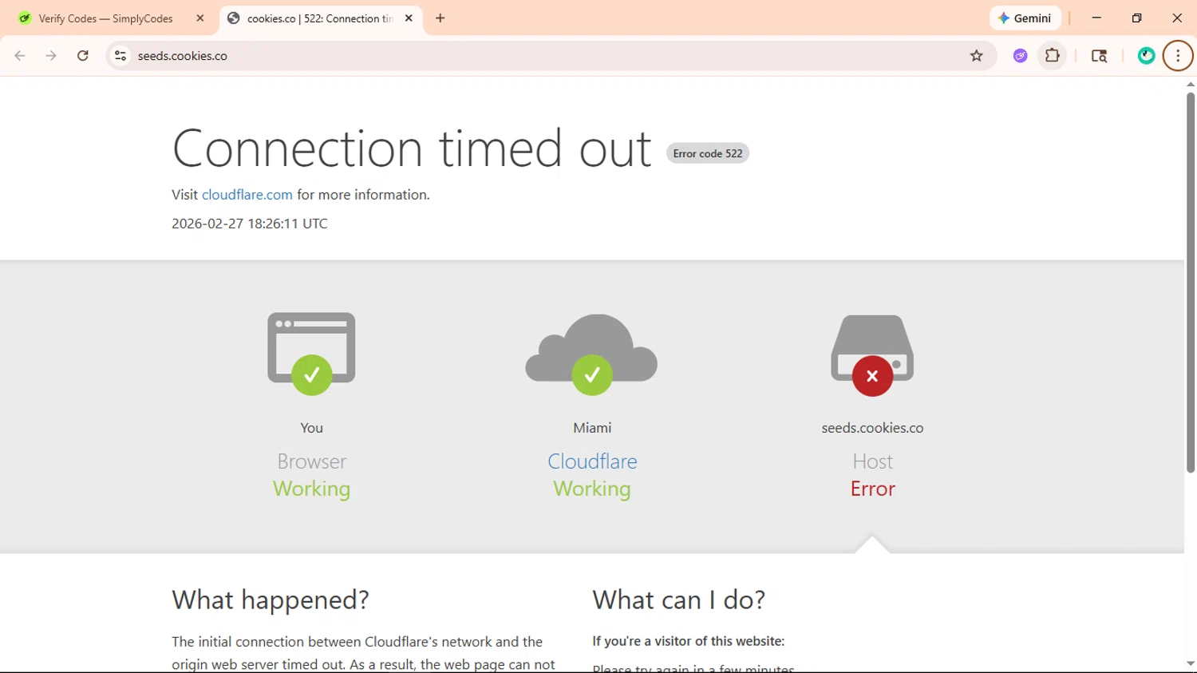Image resolution: width=1197 pixels, height=673 pixels.
Task: Click the scrollbar down arrow
Action: [1191, 664]
